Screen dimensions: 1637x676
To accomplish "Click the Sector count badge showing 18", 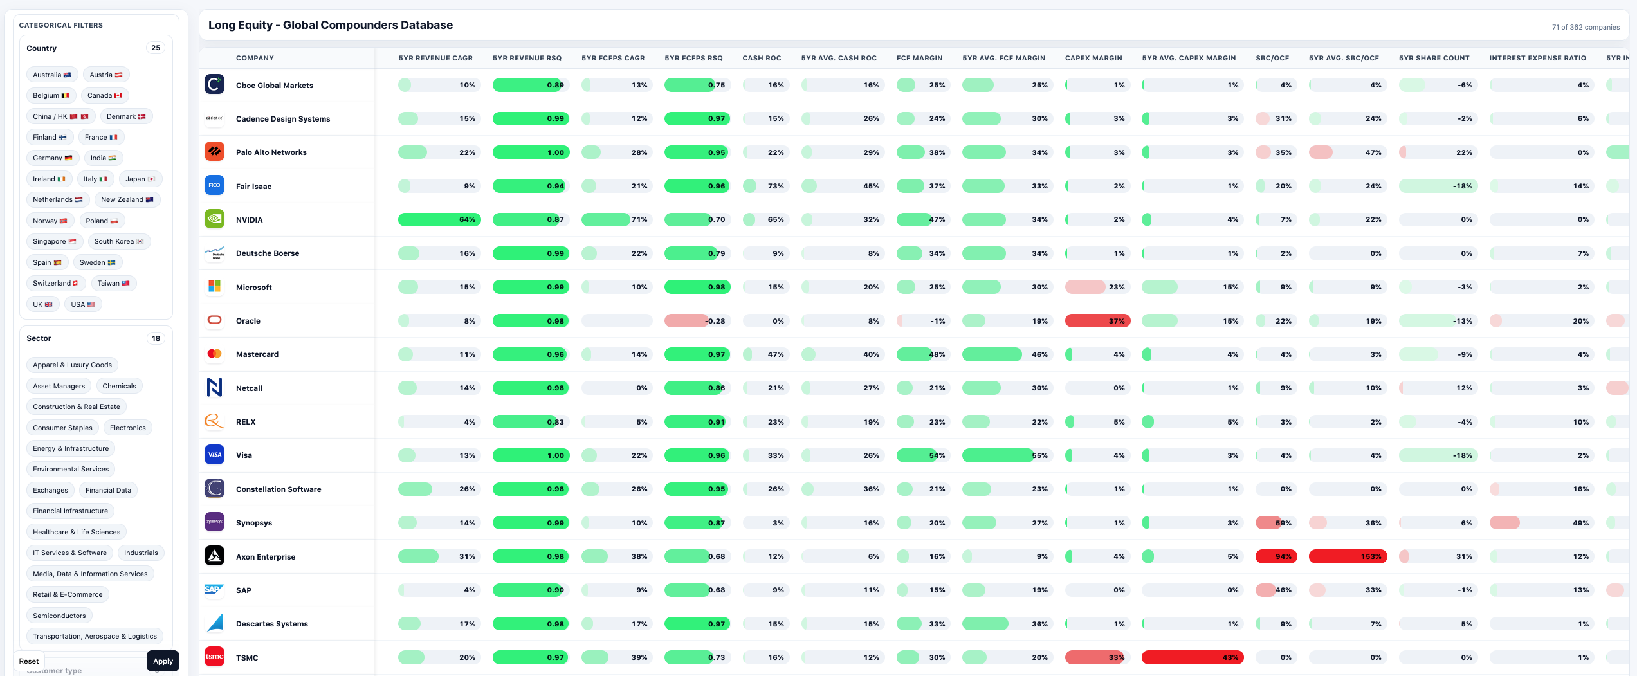I will tap(156, 338).
